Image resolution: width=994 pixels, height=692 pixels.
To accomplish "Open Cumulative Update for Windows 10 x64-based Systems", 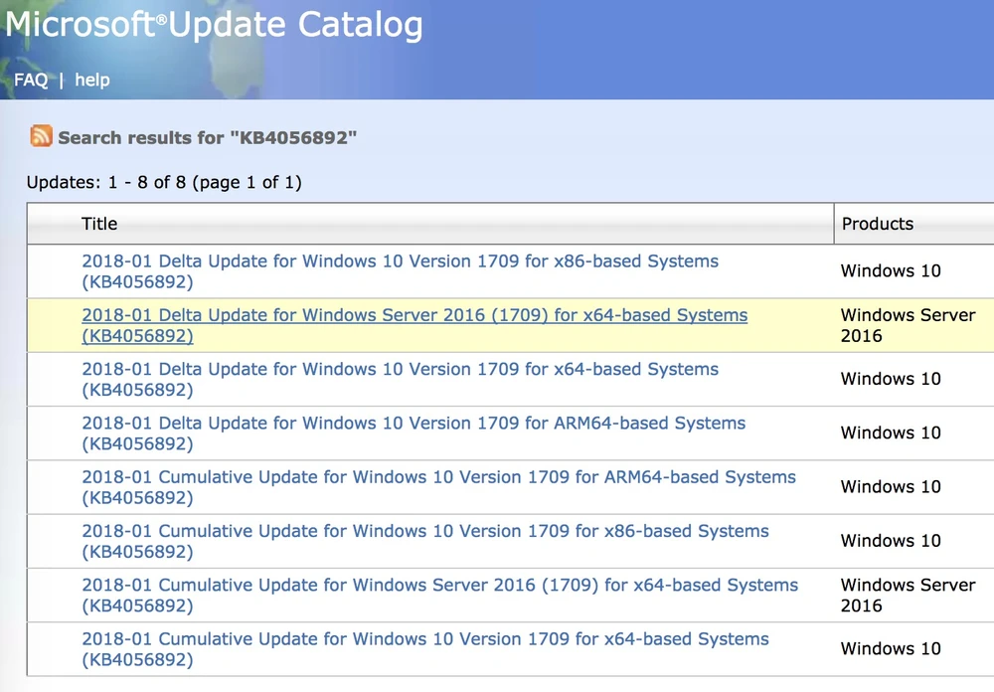I will [x=424, y=638].
